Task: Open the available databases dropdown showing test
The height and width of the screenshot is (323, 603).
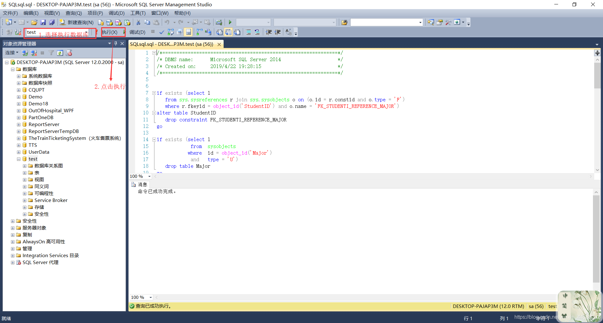Action: [86, 32]
